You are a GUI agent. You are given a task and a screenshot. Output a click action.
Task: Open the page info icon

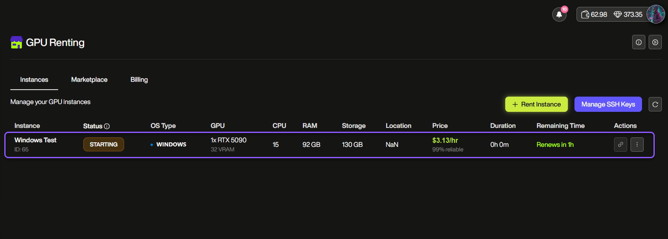[x=638, y=42]
